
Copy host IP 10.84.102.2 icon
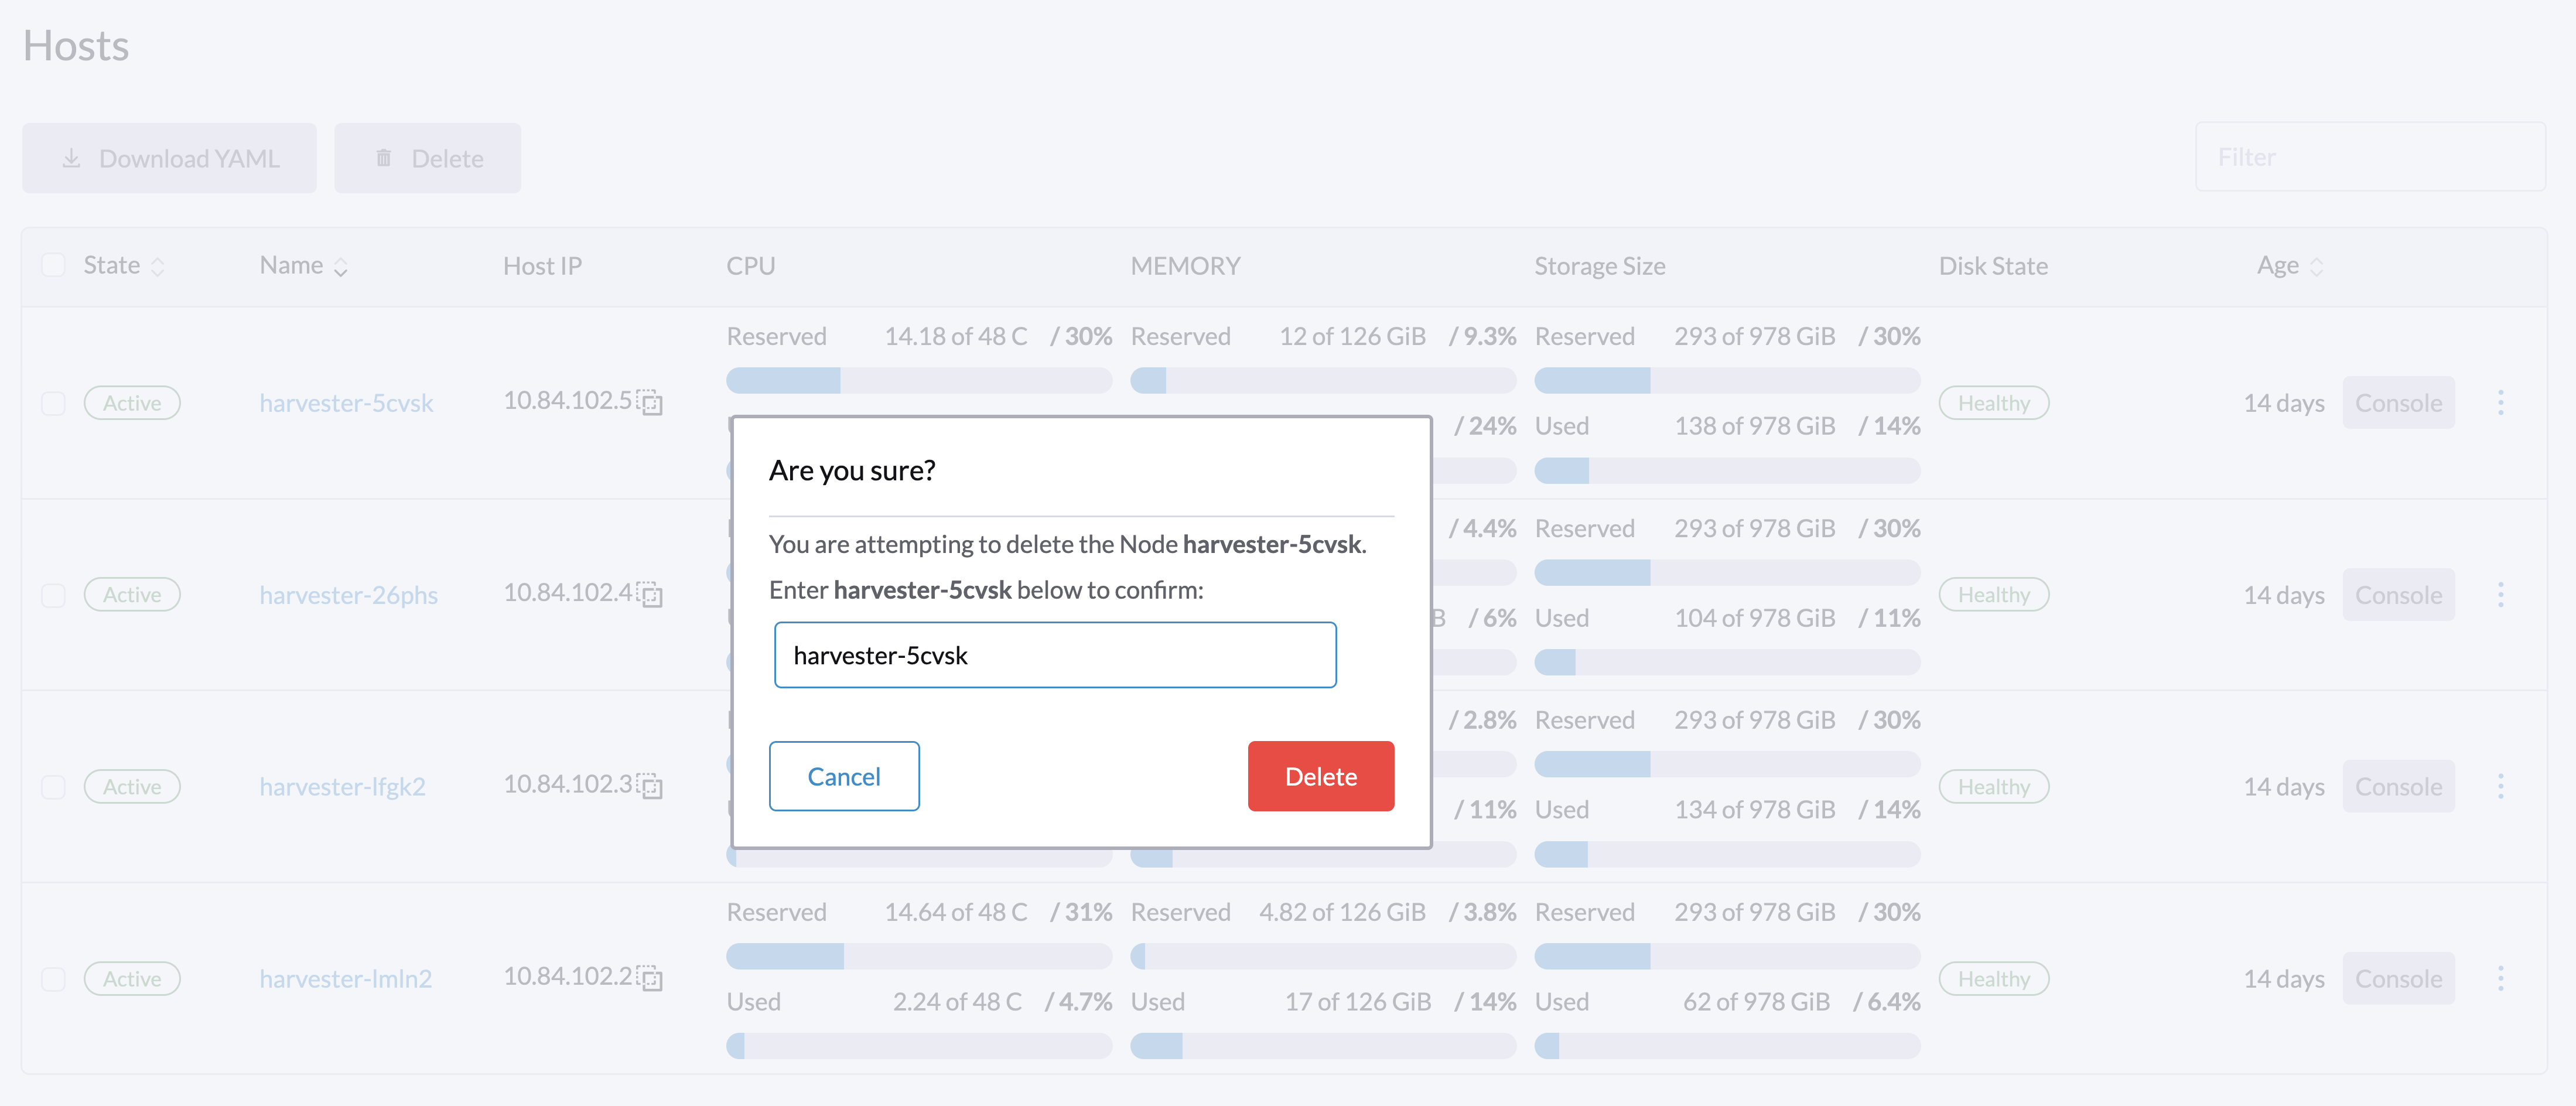point(650,978)
